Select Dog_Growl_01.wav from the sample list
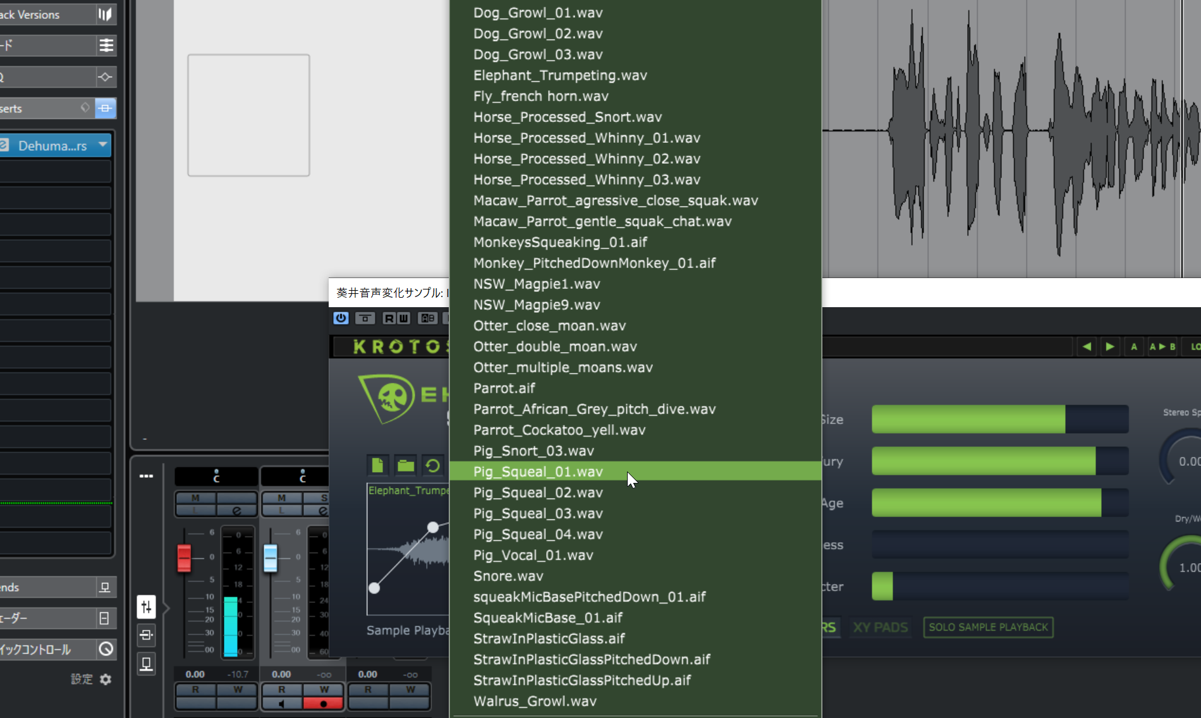 [x=635, y=13]
